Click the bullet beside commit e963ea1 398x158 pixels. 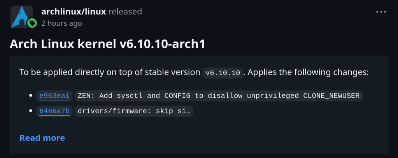[x=32, y=95]
